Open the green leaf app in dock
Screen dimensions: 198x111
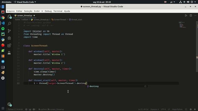(3, 51)
